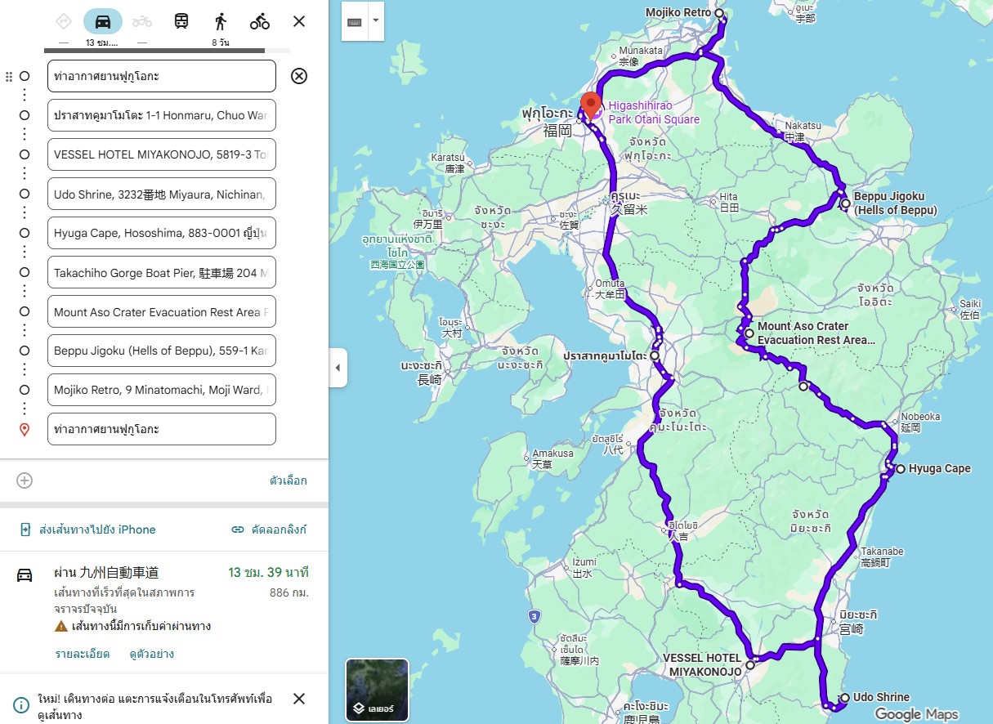
Task: Preview the route ดูตัวอย่าง
Action: pyautogui.click(x=152, y=654)
